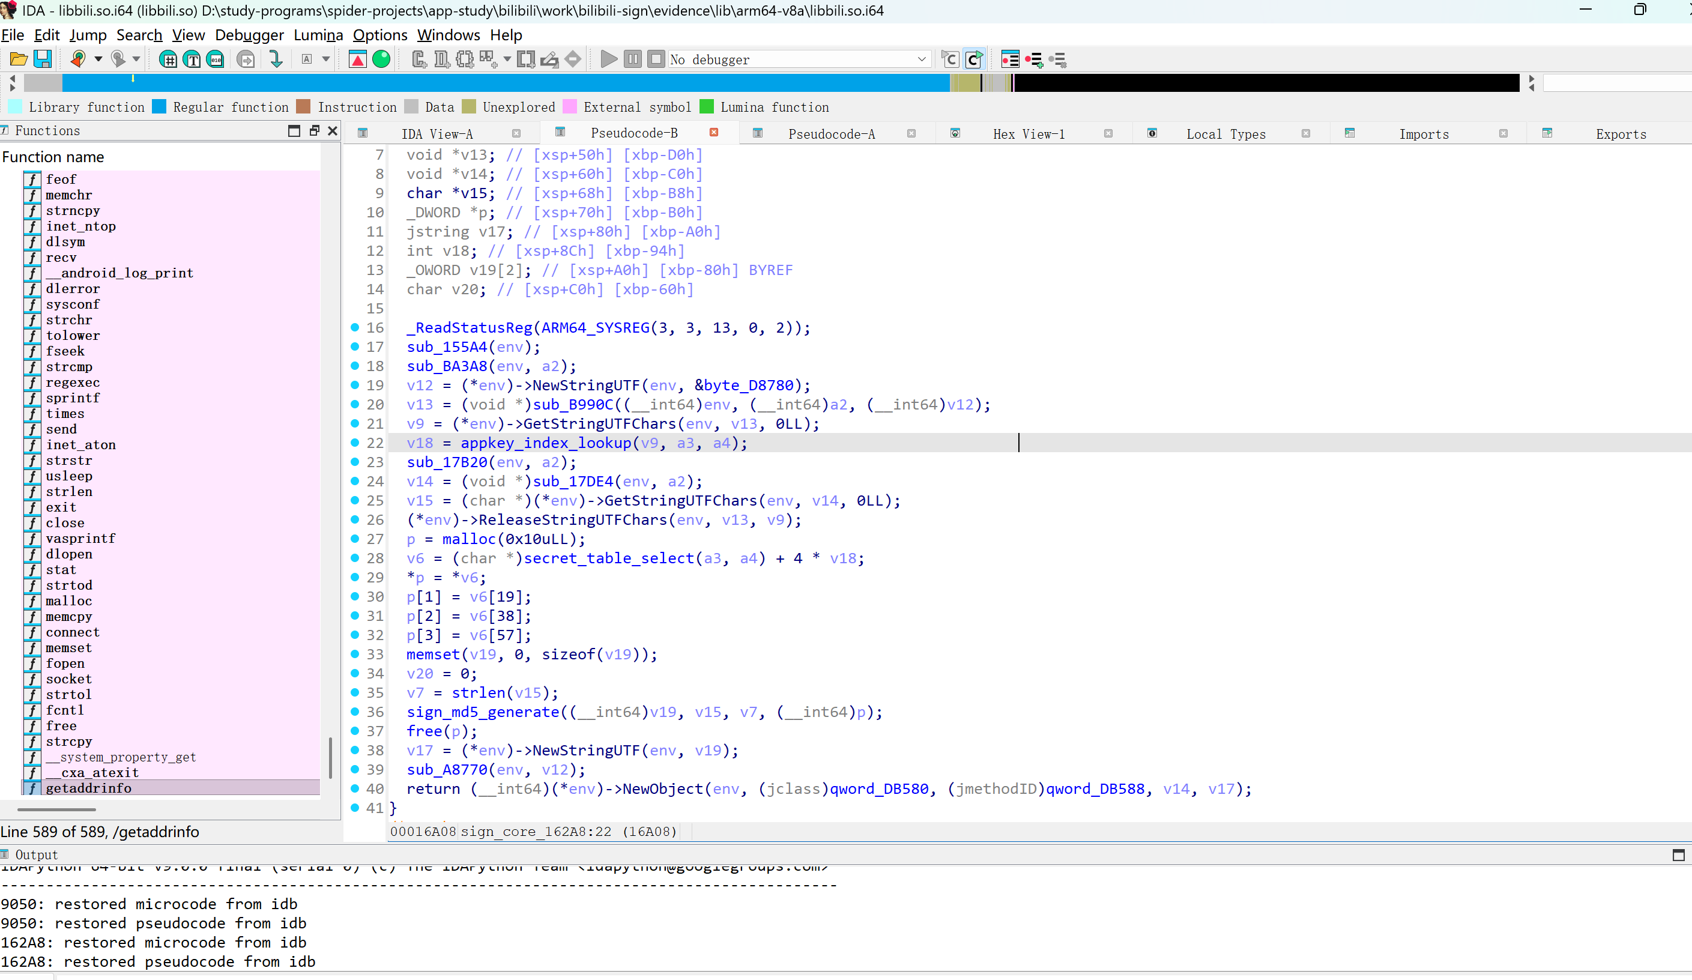Click the text search 'T' toolbar icon
1692x980 pixels.
pyautogui.click(x=192, y=59)
